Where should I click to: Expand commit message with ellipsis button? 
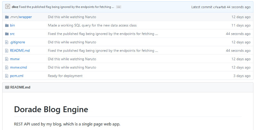coord(119,7)
